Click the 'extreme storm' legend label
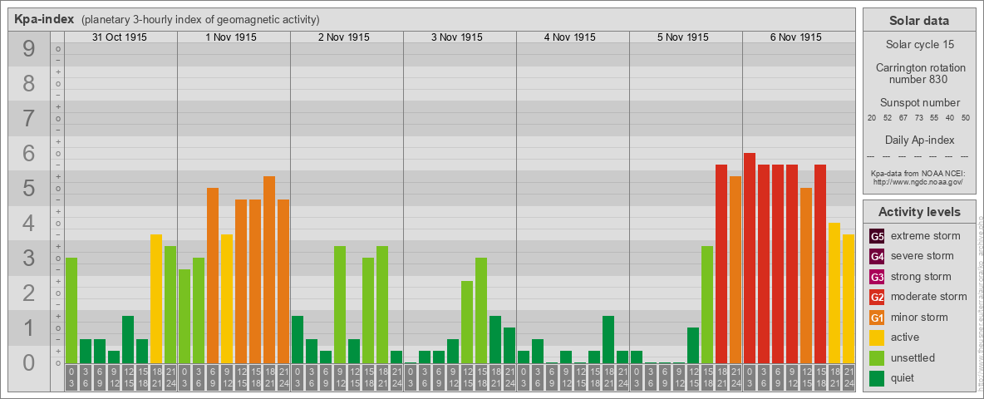Screen dimensions: 984x399 pos(926,236)
